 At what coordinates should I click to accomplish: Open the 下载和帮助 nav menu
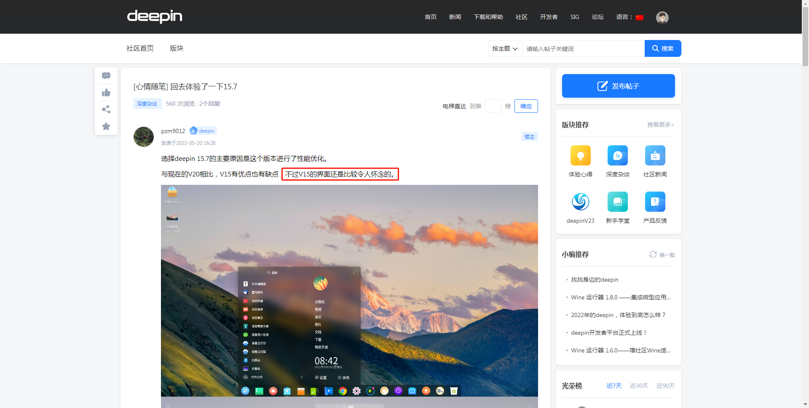[488, 17]
